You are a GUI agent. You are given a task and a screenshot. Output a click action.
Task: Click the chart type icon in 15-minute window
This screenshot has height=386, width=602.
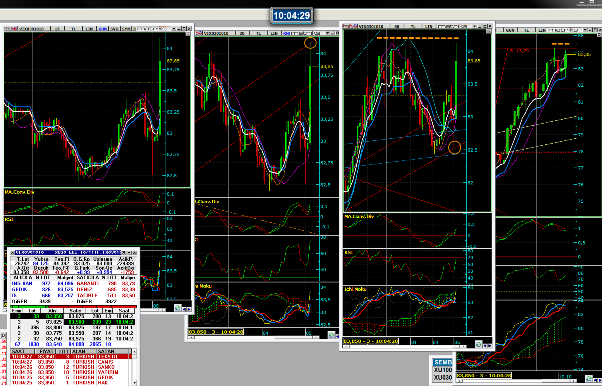[14, 29]
